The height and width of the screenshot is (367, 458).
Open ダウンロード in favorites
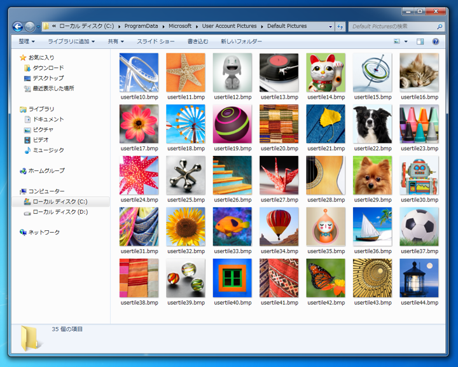click(44, 68)
